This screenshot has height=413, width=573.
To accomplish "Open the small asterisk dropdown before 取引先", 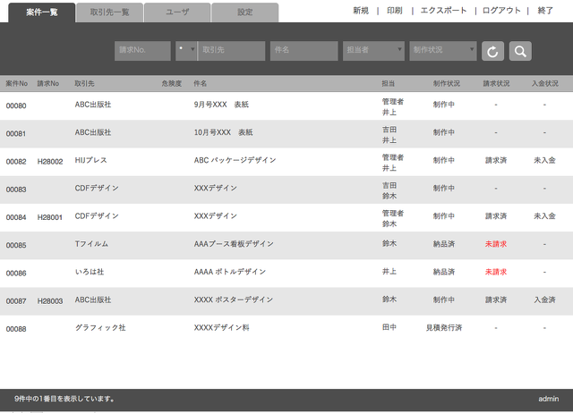I will click(x=185, y=51).
